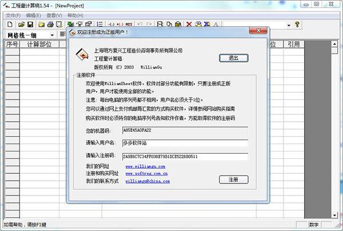This screenshot has height=231, width=343.
Task: Save the project with the floppy disk icon
Action: point(30,24)
